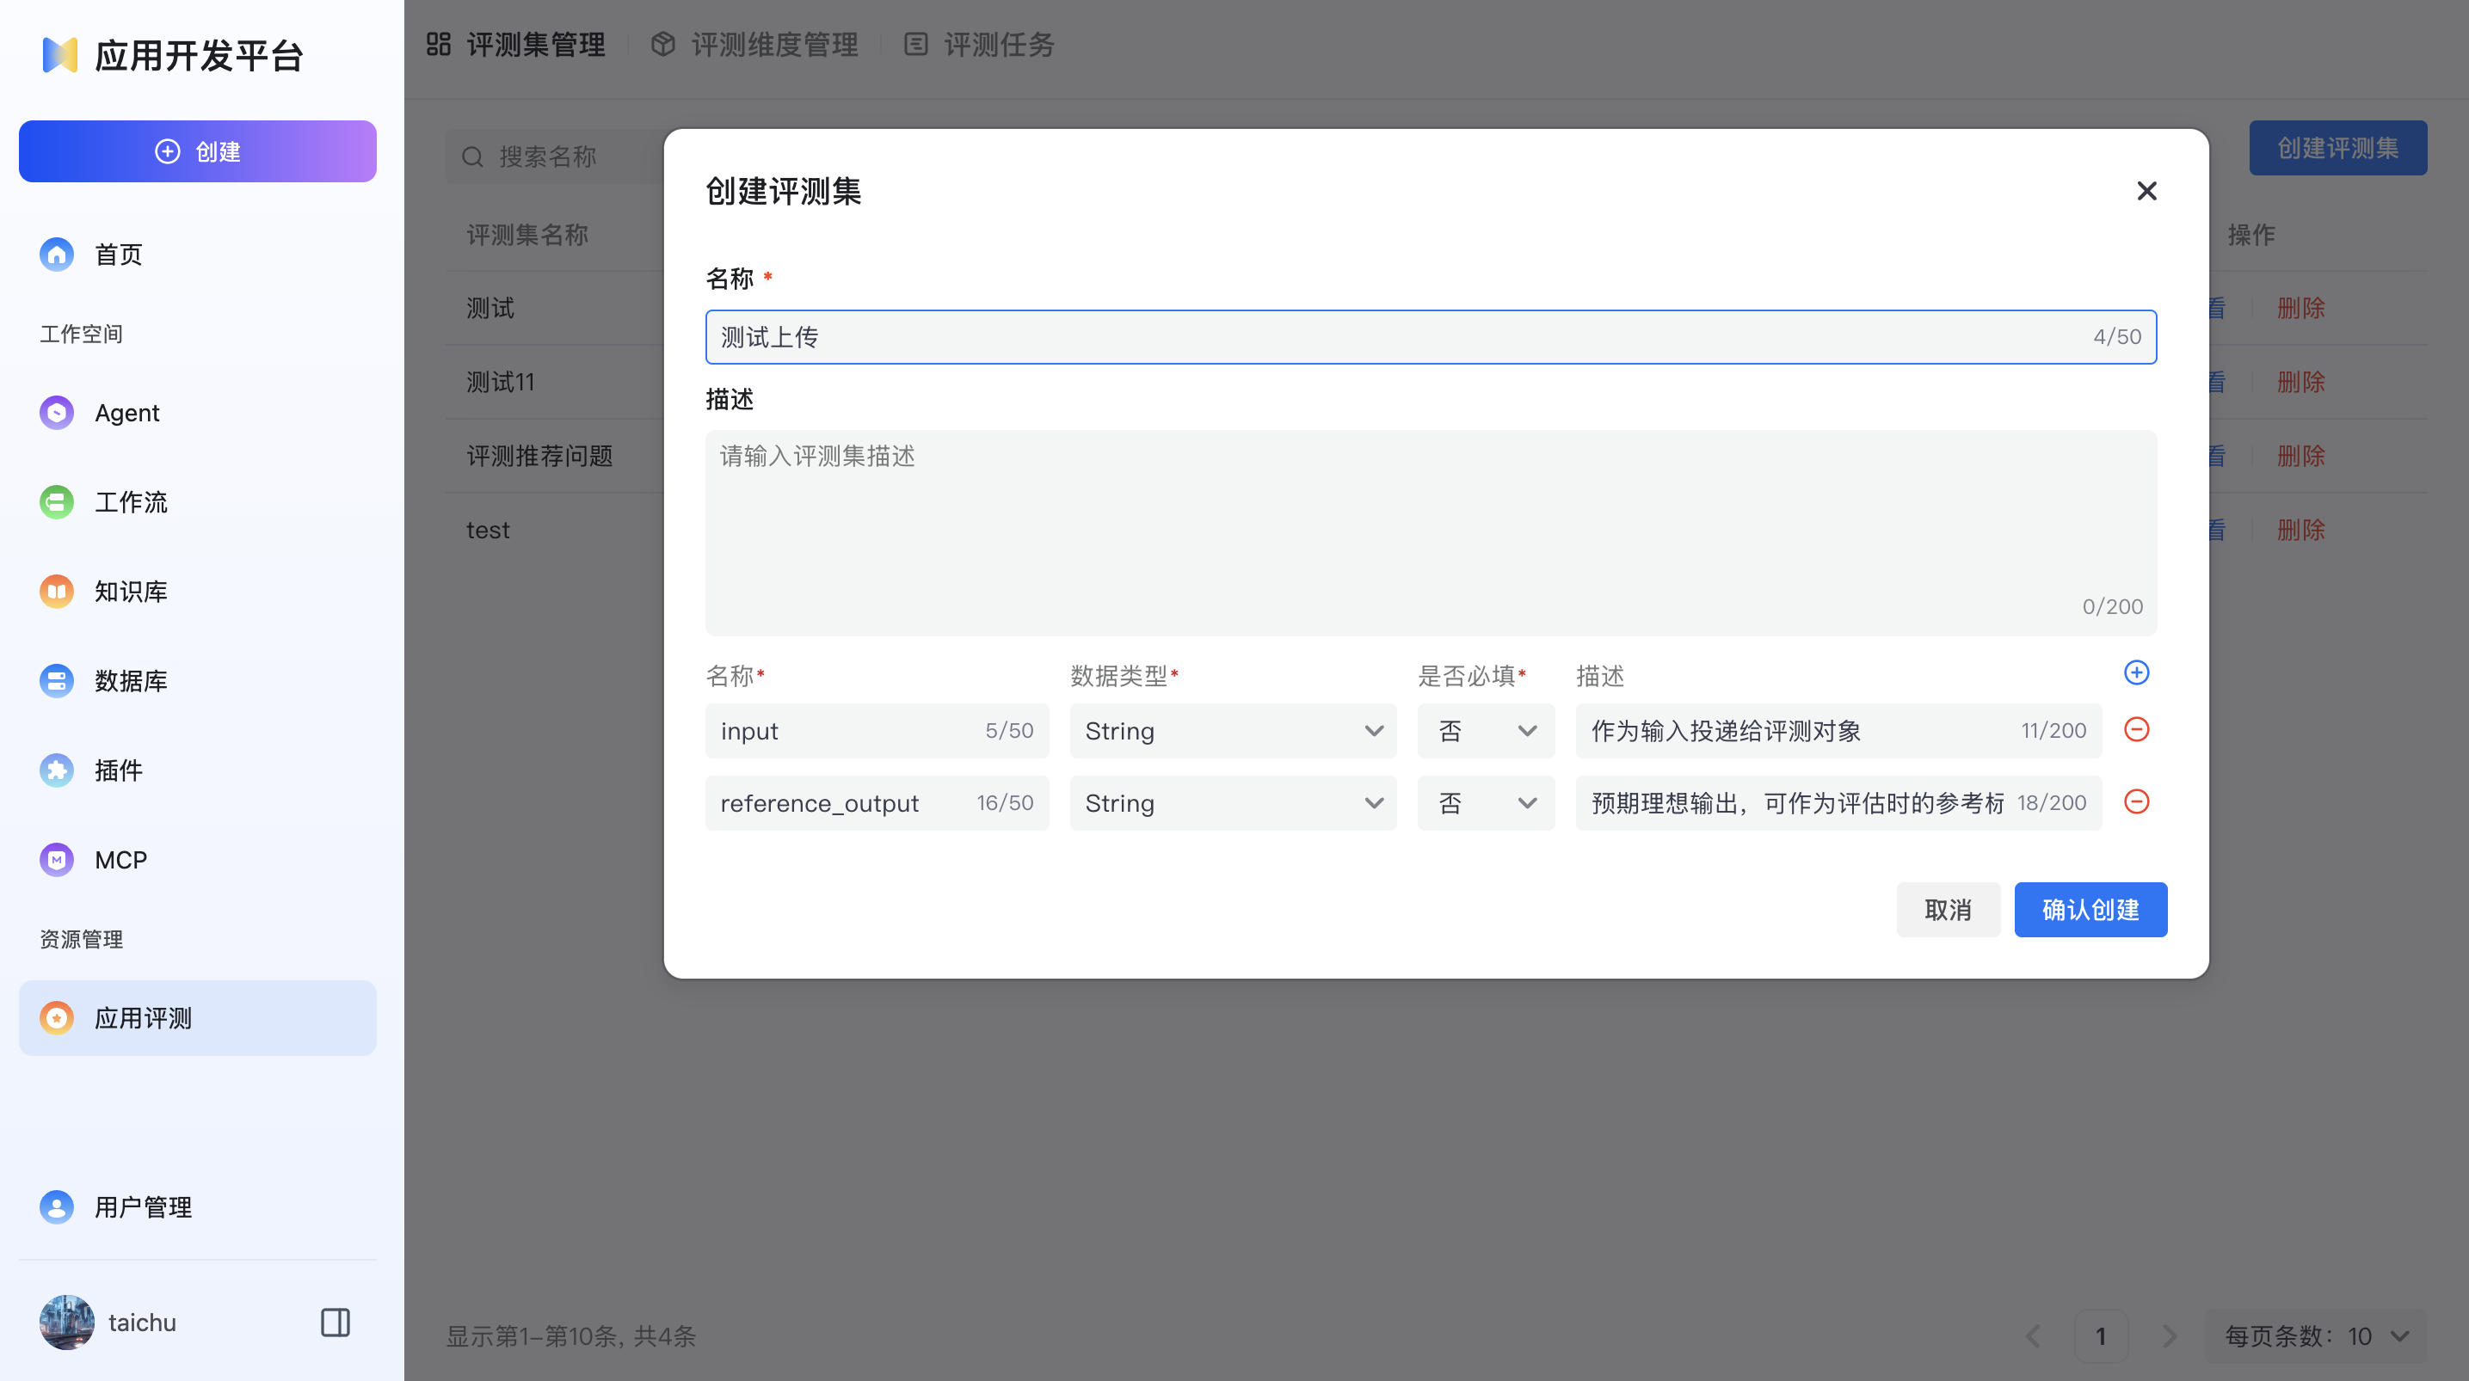
Task: Close the 创建评测集 dialog with X
Action: (x=2146, y=192)
